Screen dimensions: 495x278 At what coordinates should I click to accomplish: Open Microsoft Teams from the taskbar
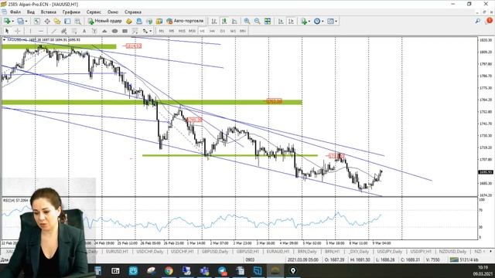(x=204, y=271)
